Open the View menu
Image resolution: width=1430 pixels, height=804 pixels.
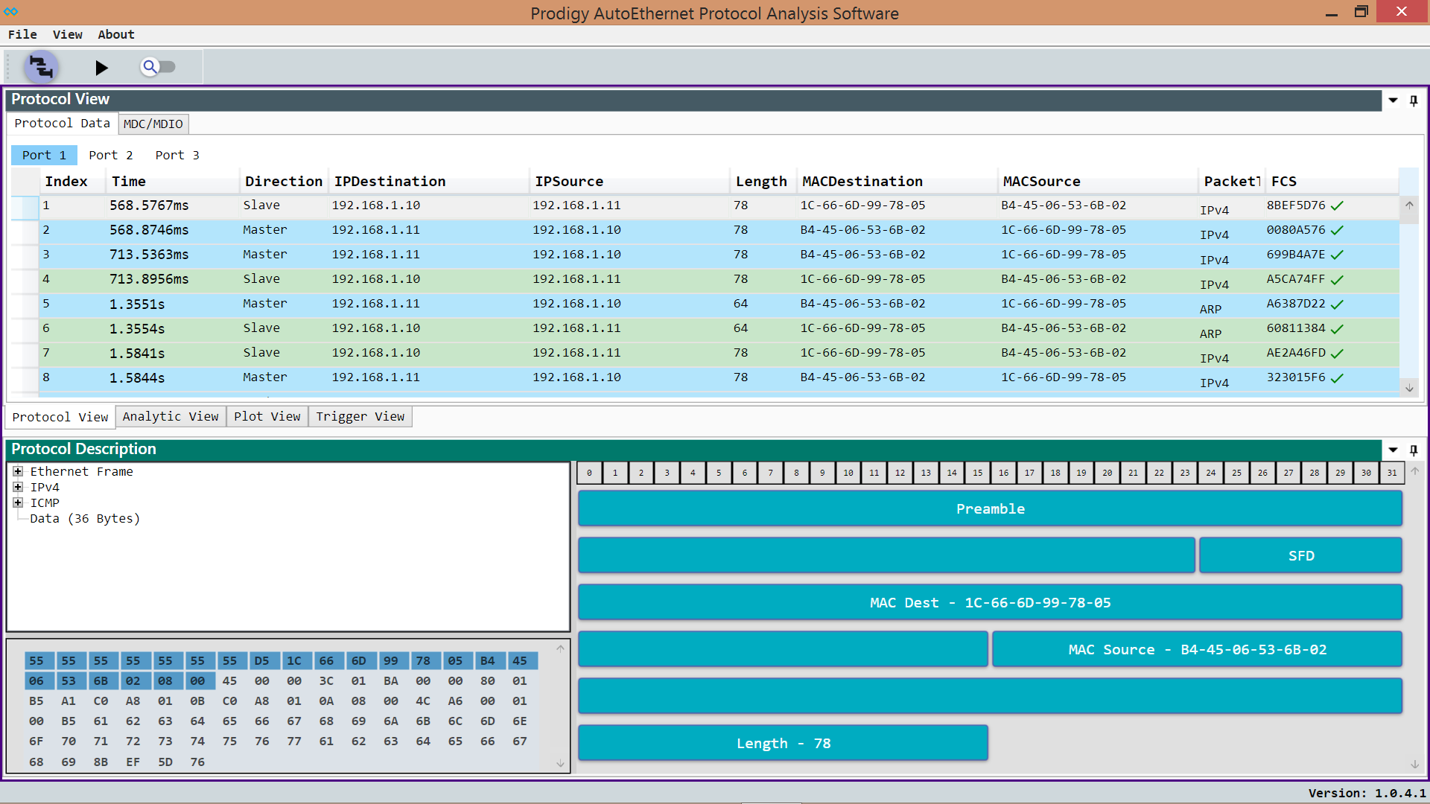coord(67,34)
